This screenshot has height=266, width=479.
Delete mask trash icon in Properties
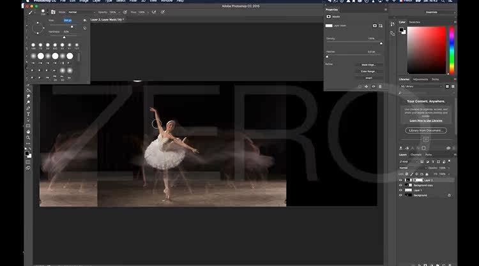point(380,87)
